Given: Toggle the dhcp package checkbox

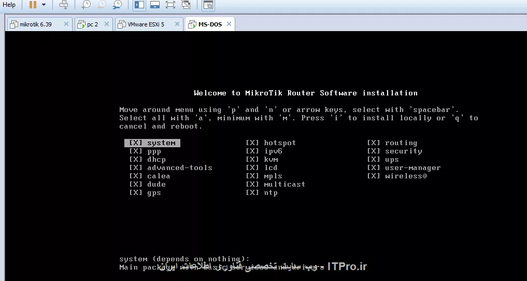Looking at the screenshot, I should tap(136, 160).
